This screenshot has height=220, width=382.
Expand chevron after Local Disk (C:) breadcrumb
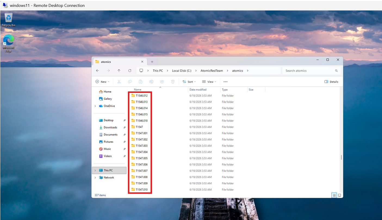click(x=196, y=71)
